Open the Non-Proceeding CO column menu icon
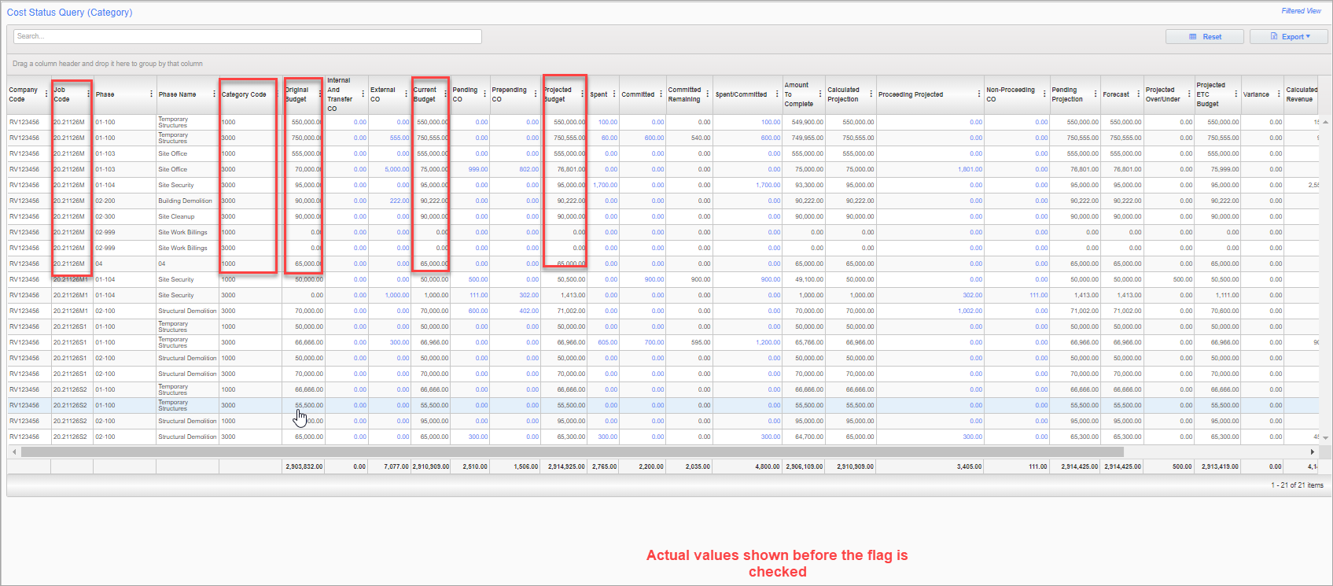 click(1044, 94)
